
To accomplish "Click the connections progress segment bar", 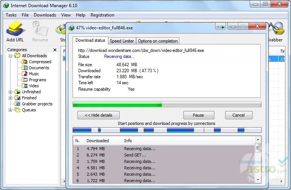I will point(167,130).
